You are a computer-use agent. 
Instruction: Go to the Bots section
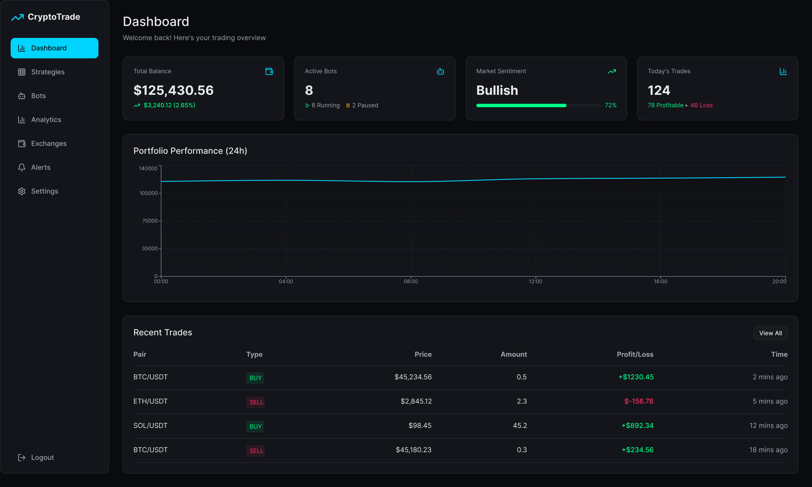pos(55,96)
